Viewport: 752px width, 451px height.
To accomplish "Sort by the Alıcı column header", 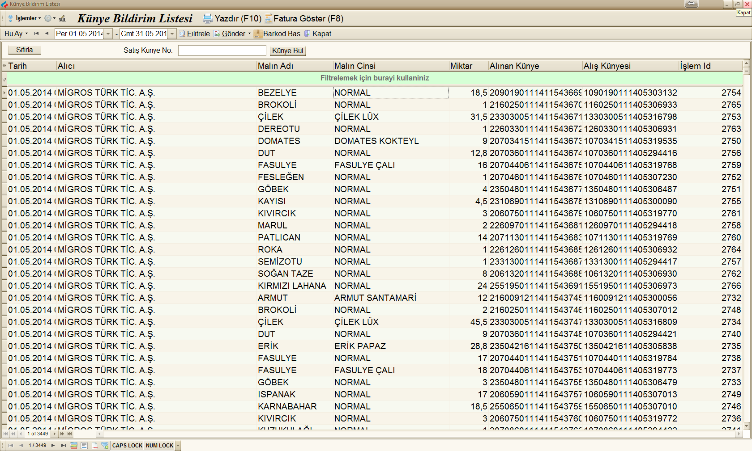I will (157, 66).
